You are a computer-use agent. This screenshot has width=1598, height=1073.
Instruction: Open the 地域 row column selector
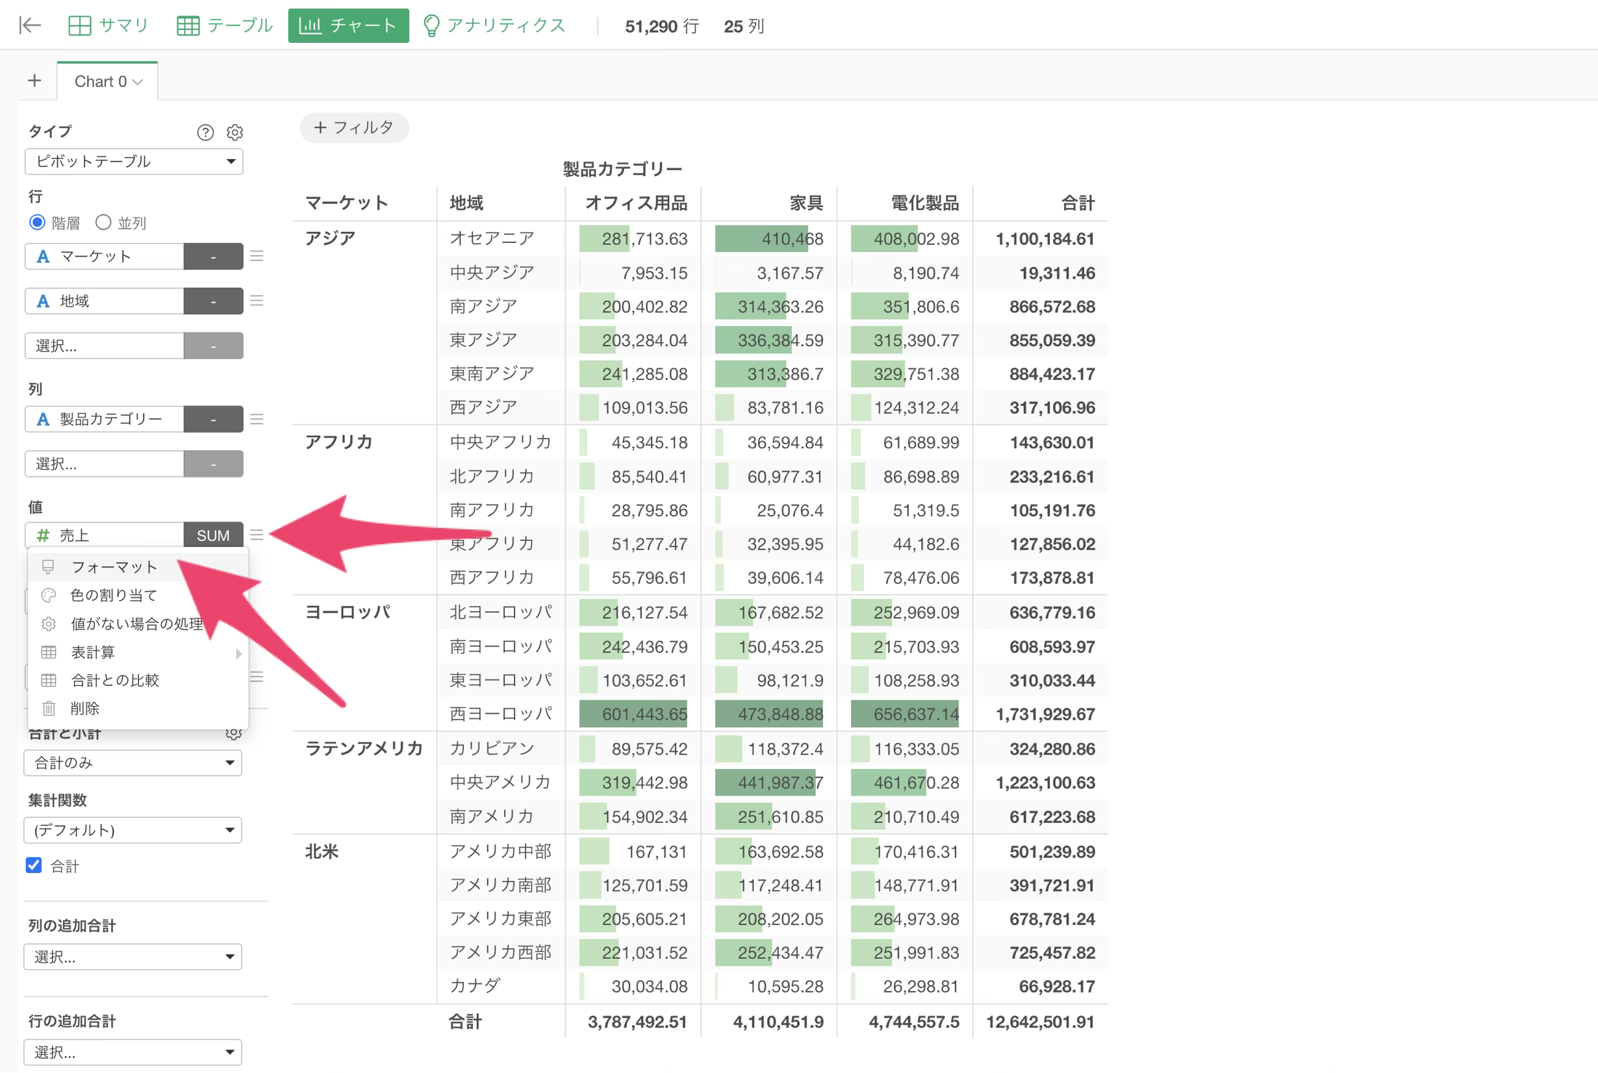tap(105, 301)
